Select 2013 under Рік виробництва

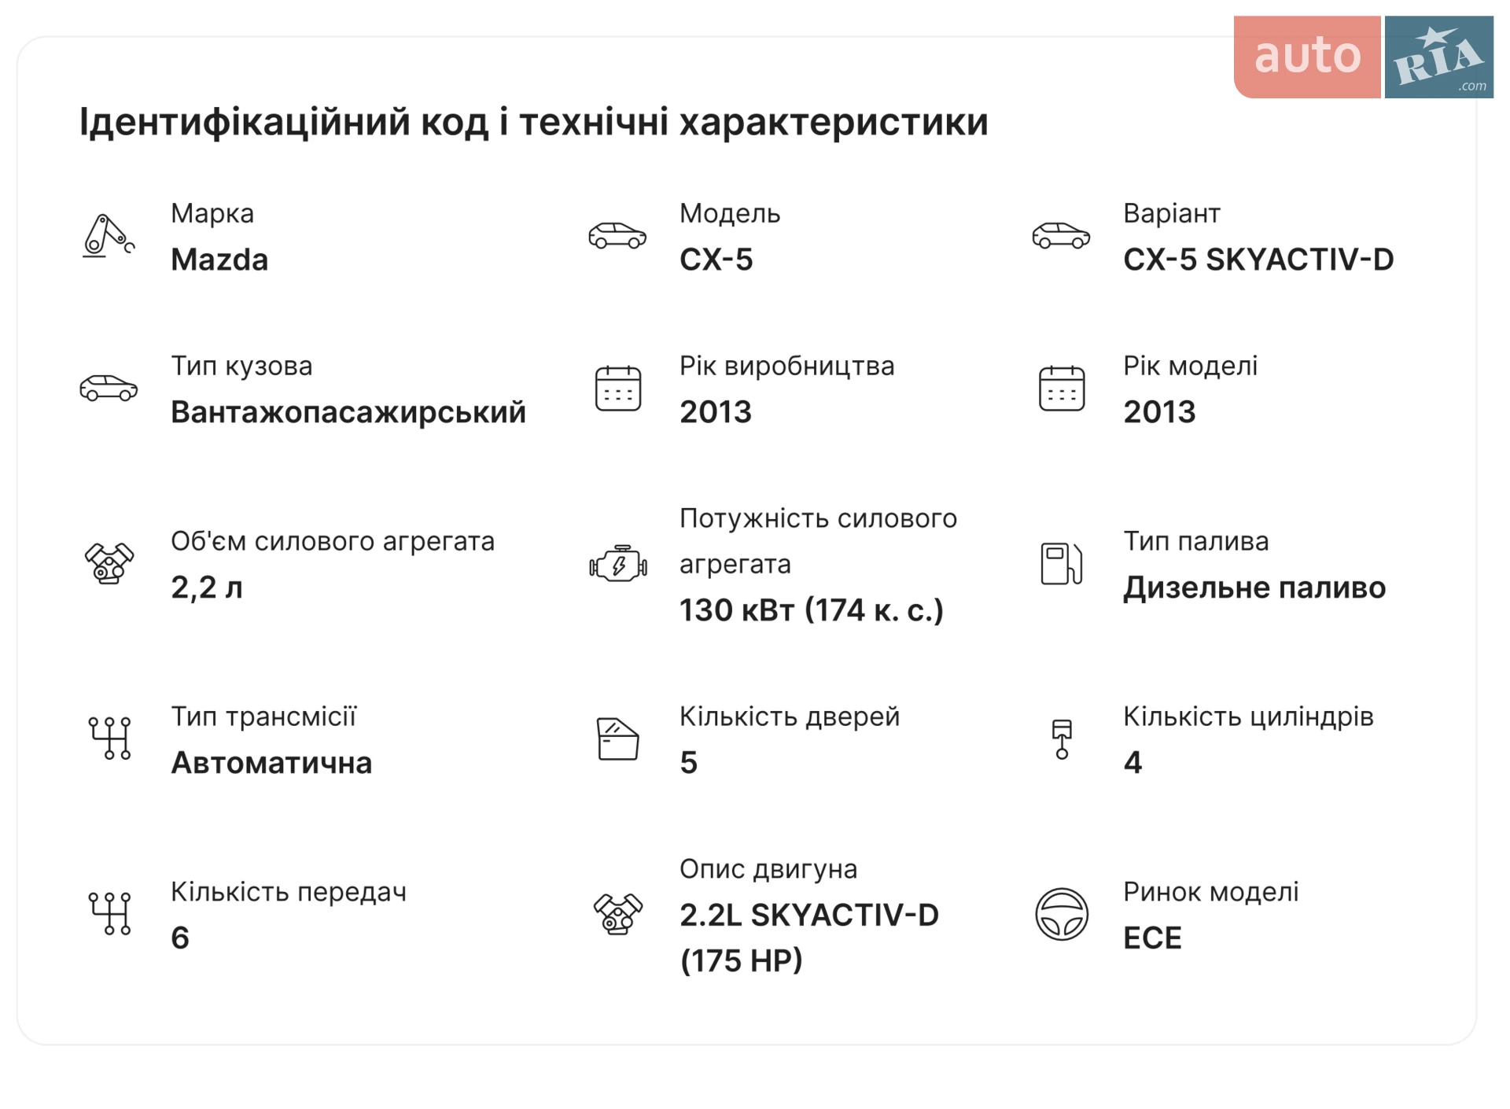click(716, 412)
